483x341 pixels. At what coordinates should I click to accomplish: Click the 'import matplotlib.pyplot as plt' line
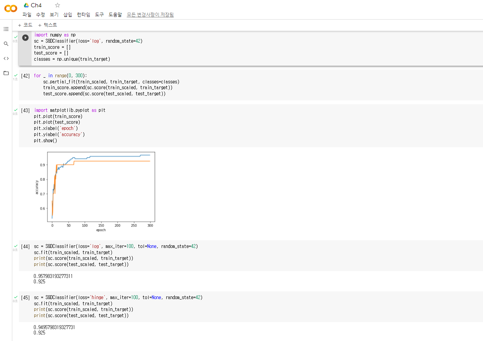click(x=70, y=110)
